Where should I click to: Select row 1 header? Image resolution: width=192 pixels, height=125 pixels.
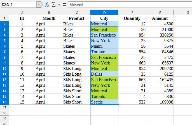[4, 18]
